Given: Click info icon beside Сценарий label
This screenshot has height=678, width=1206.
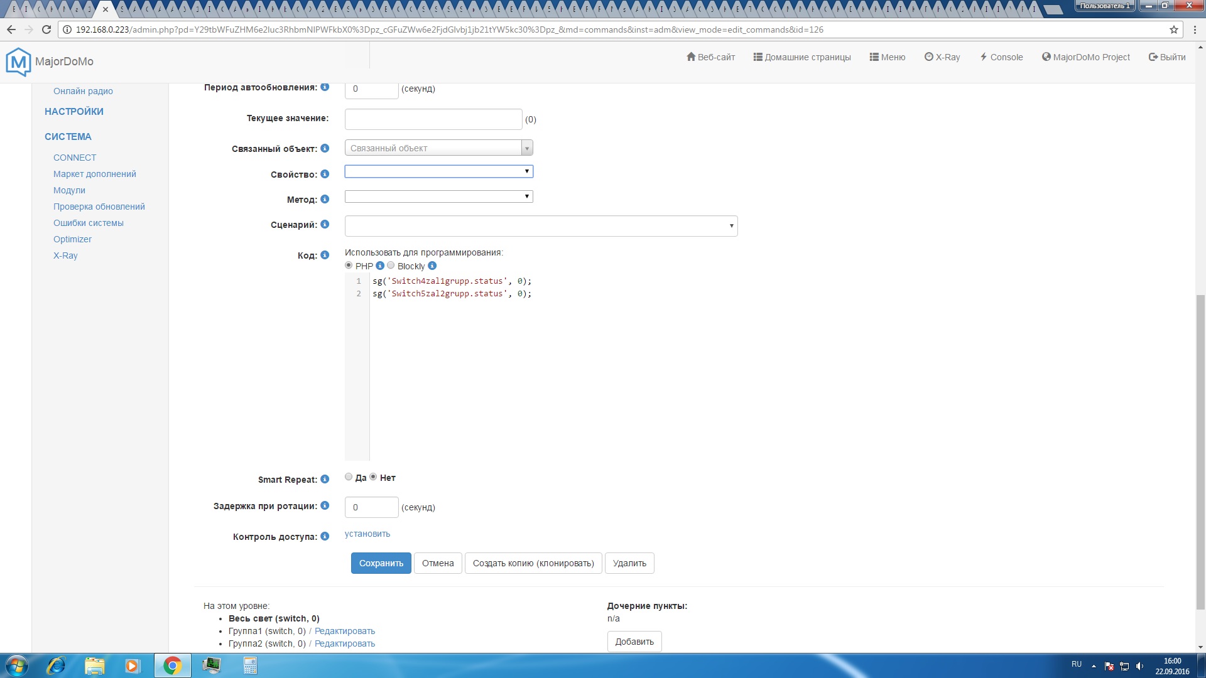Looking at the screenshot, I should tap(325, 224).
